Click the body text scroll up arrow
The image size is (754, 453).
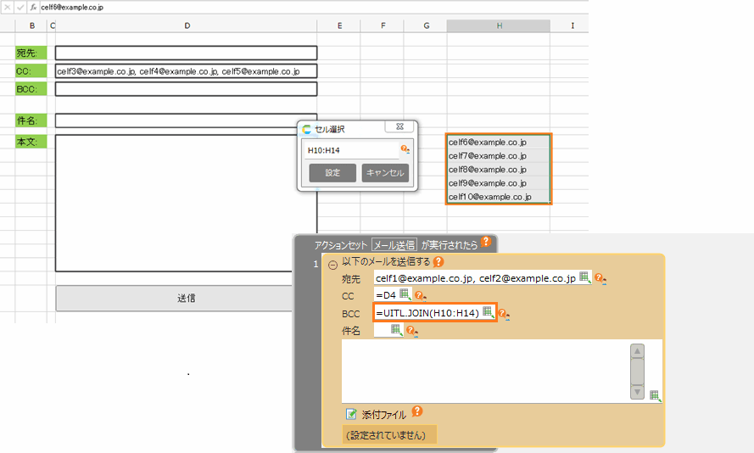pyautogui.click(x=637, y=351)
